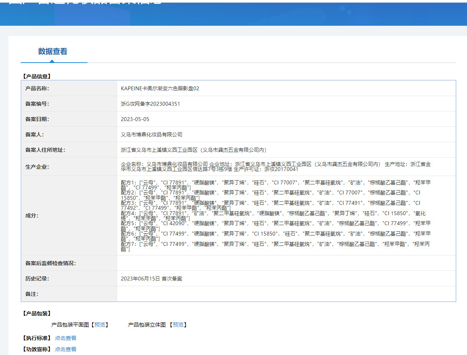Click 点击查看 next to 功效宣称
Screen dimensions: 467x355
click(x=66, y=349)
